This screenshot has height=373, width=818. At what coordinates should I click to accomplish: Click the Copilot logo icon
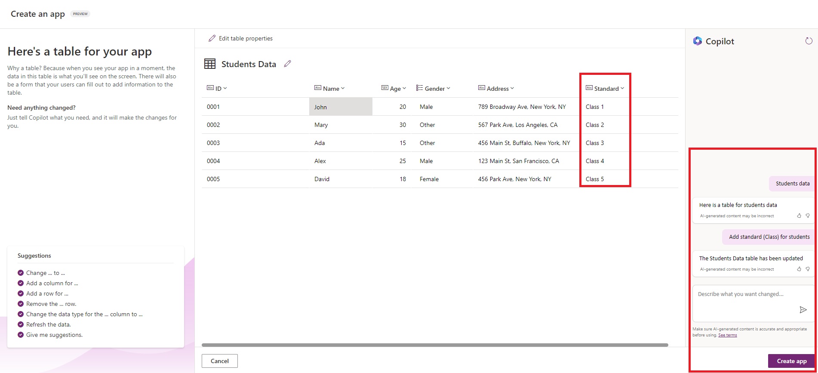697,41
